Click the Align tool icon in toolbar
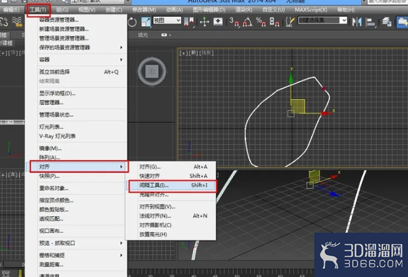 point(371,22)
